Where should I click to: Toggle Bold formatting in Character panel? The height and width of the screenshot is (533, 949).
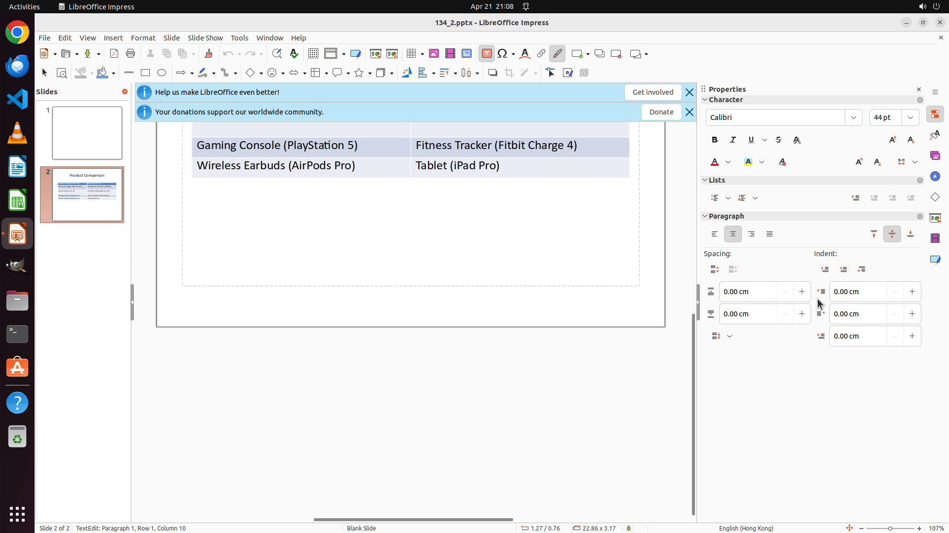tap(715, 140)
